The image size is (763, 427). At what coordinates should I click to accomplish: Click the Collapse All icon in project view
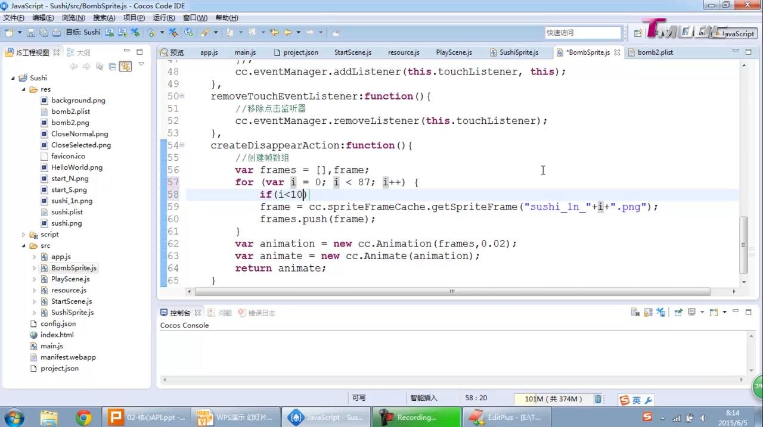click(113, 67)
